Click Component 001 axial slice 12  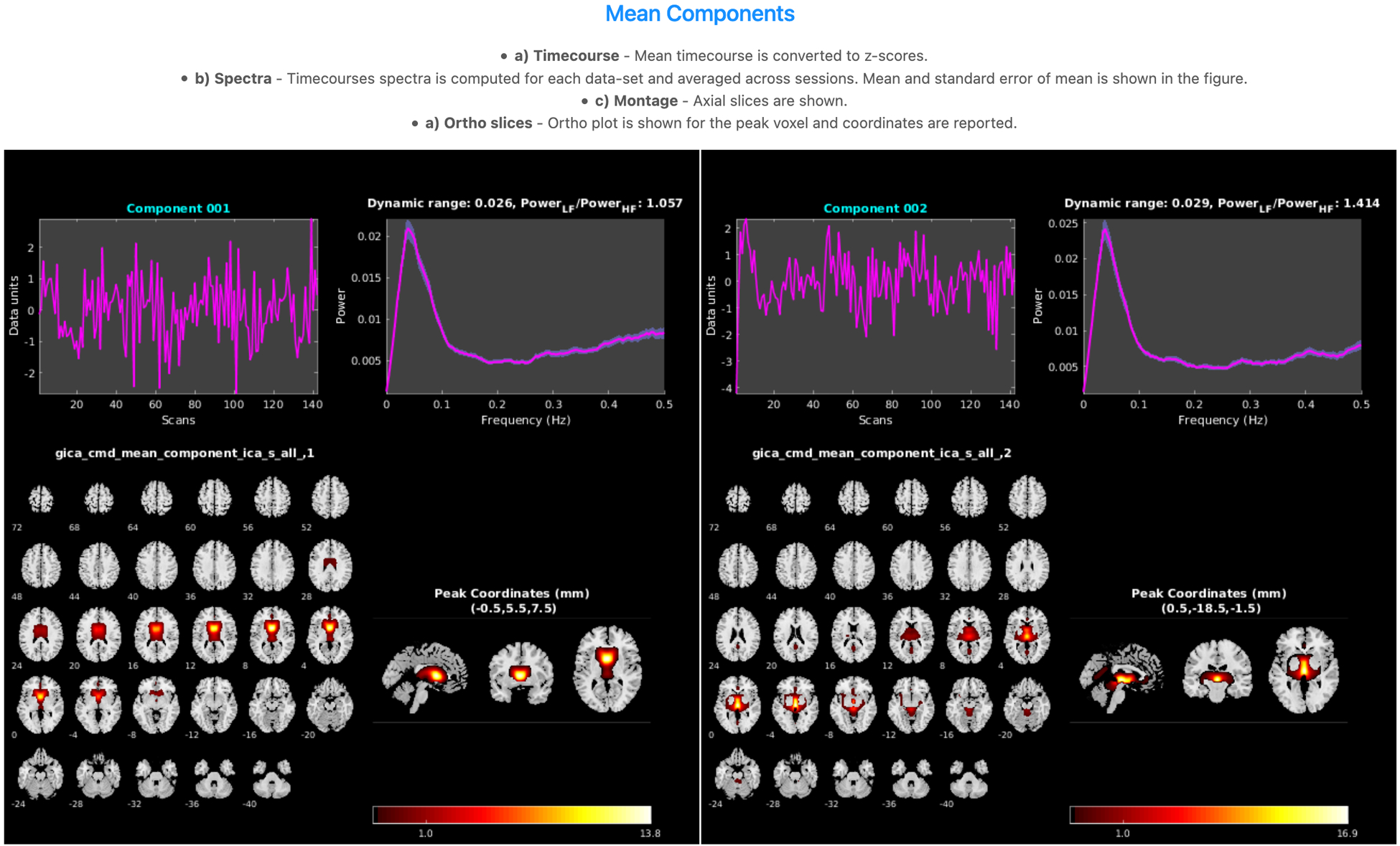[x=214, y=634]
